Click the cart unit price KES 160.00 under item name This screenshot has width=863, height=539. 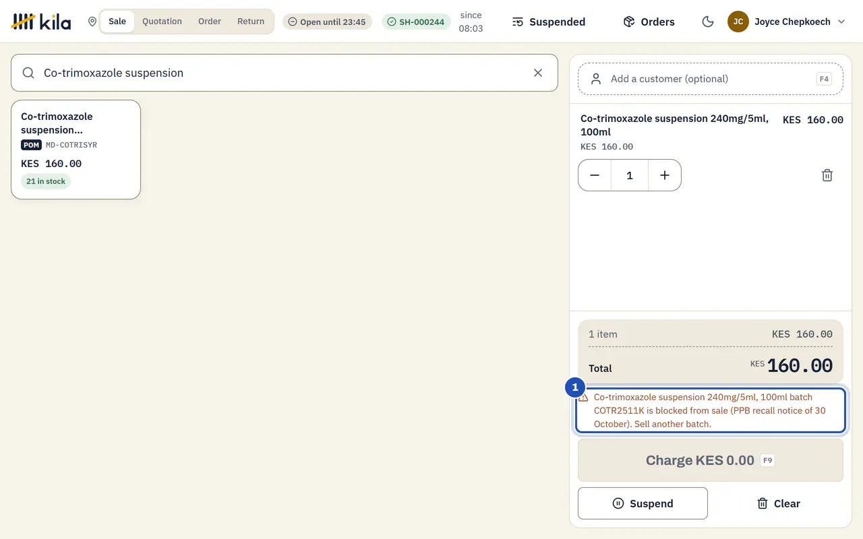click(x=607, y=147)
